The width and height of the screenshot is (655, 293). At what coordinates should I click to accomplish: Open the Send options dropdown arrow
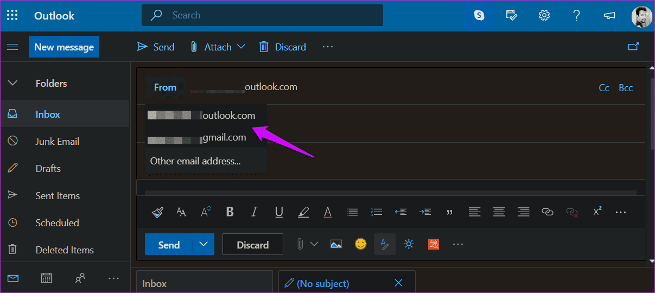tap(204, 245)
